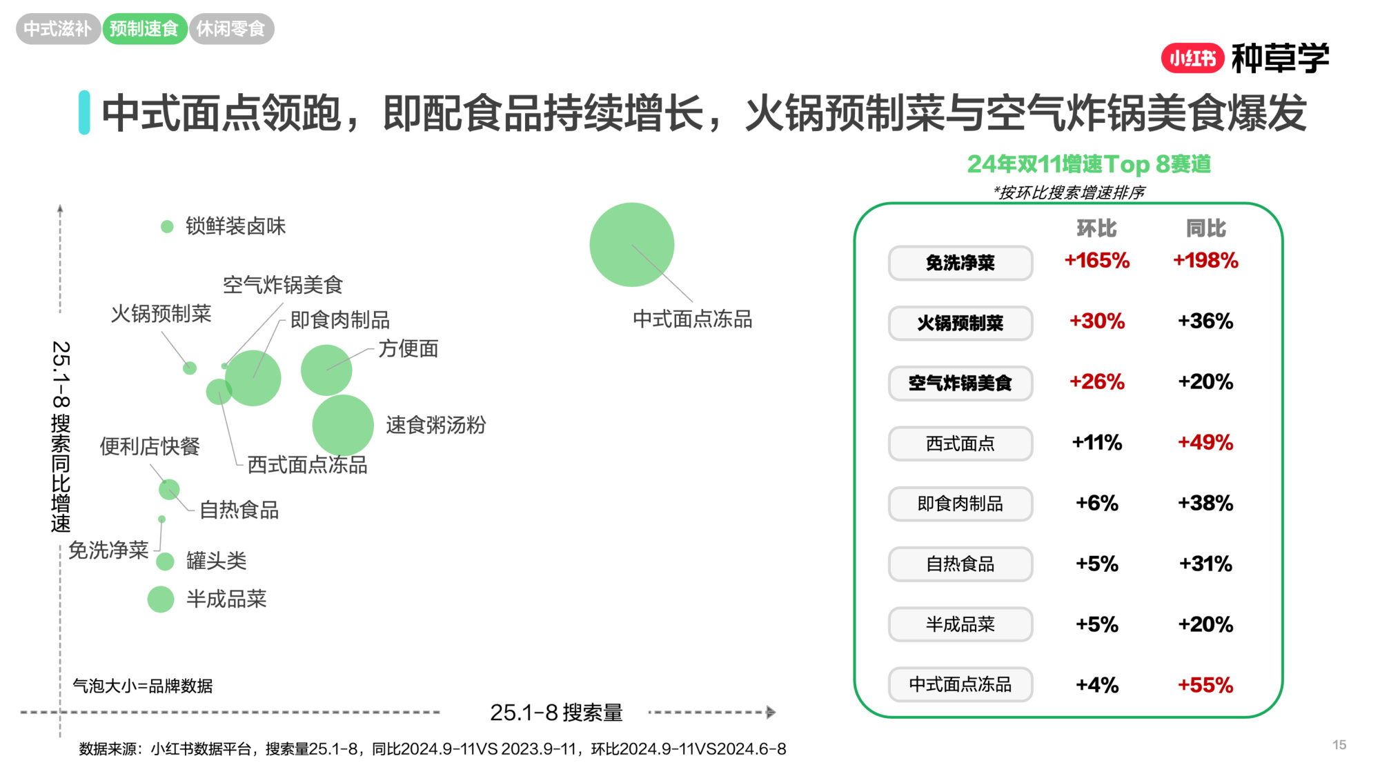Select the highlighted 预制速食 tab
The width and height of the screenshot is (1380, 776).
[x=146, y=29]
